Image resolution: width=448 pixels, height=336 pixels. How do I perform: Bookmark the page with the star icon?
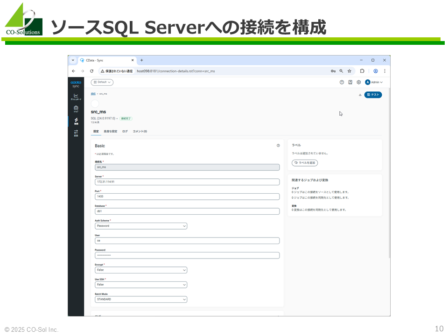[x=350, y=71]
